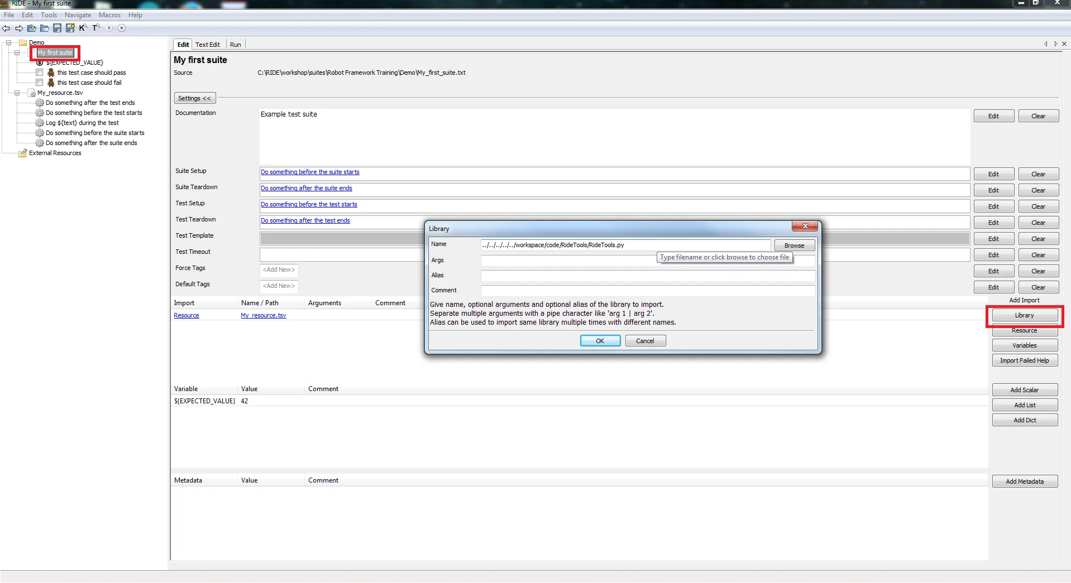Viewport: 1071px width, 583px height.
Task: Click the Demo folder icon in the tree
Action: pyautogui.click(x=23, y=42)
